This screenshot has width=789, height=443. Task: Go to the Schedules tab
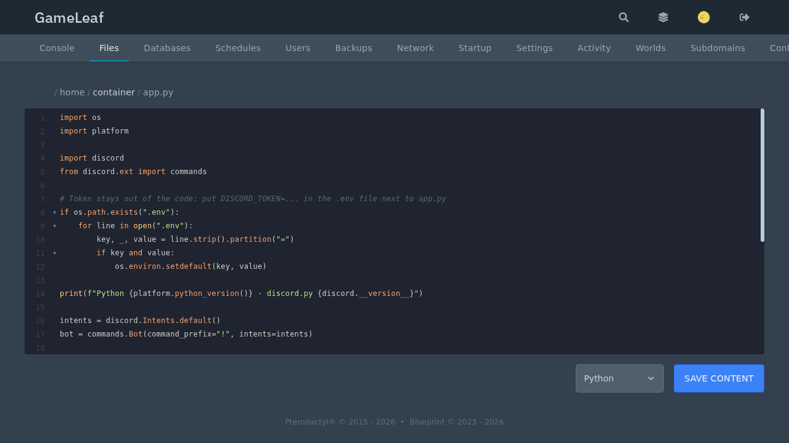(x=238, y=48)
